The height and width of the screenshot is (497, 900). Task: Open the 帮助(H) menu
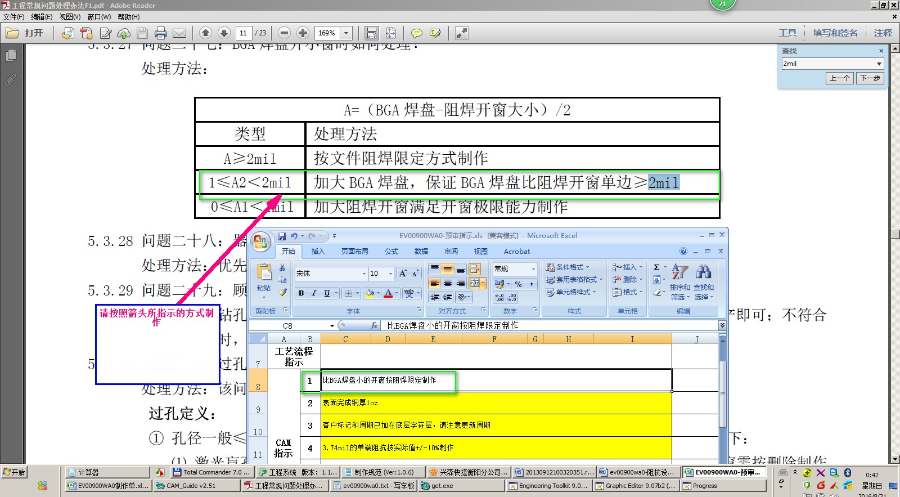point(129,17)
